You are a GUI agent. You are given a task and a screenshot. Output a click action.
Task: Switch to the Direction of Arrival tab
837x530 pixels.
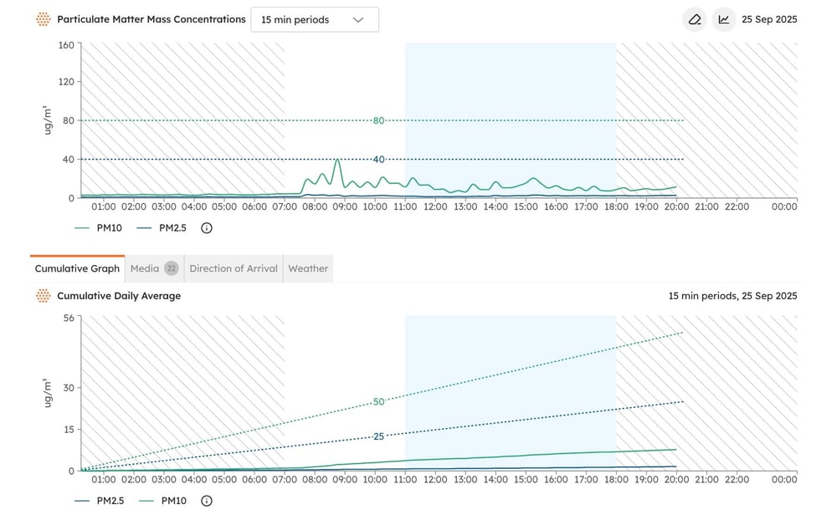point(234,268)
